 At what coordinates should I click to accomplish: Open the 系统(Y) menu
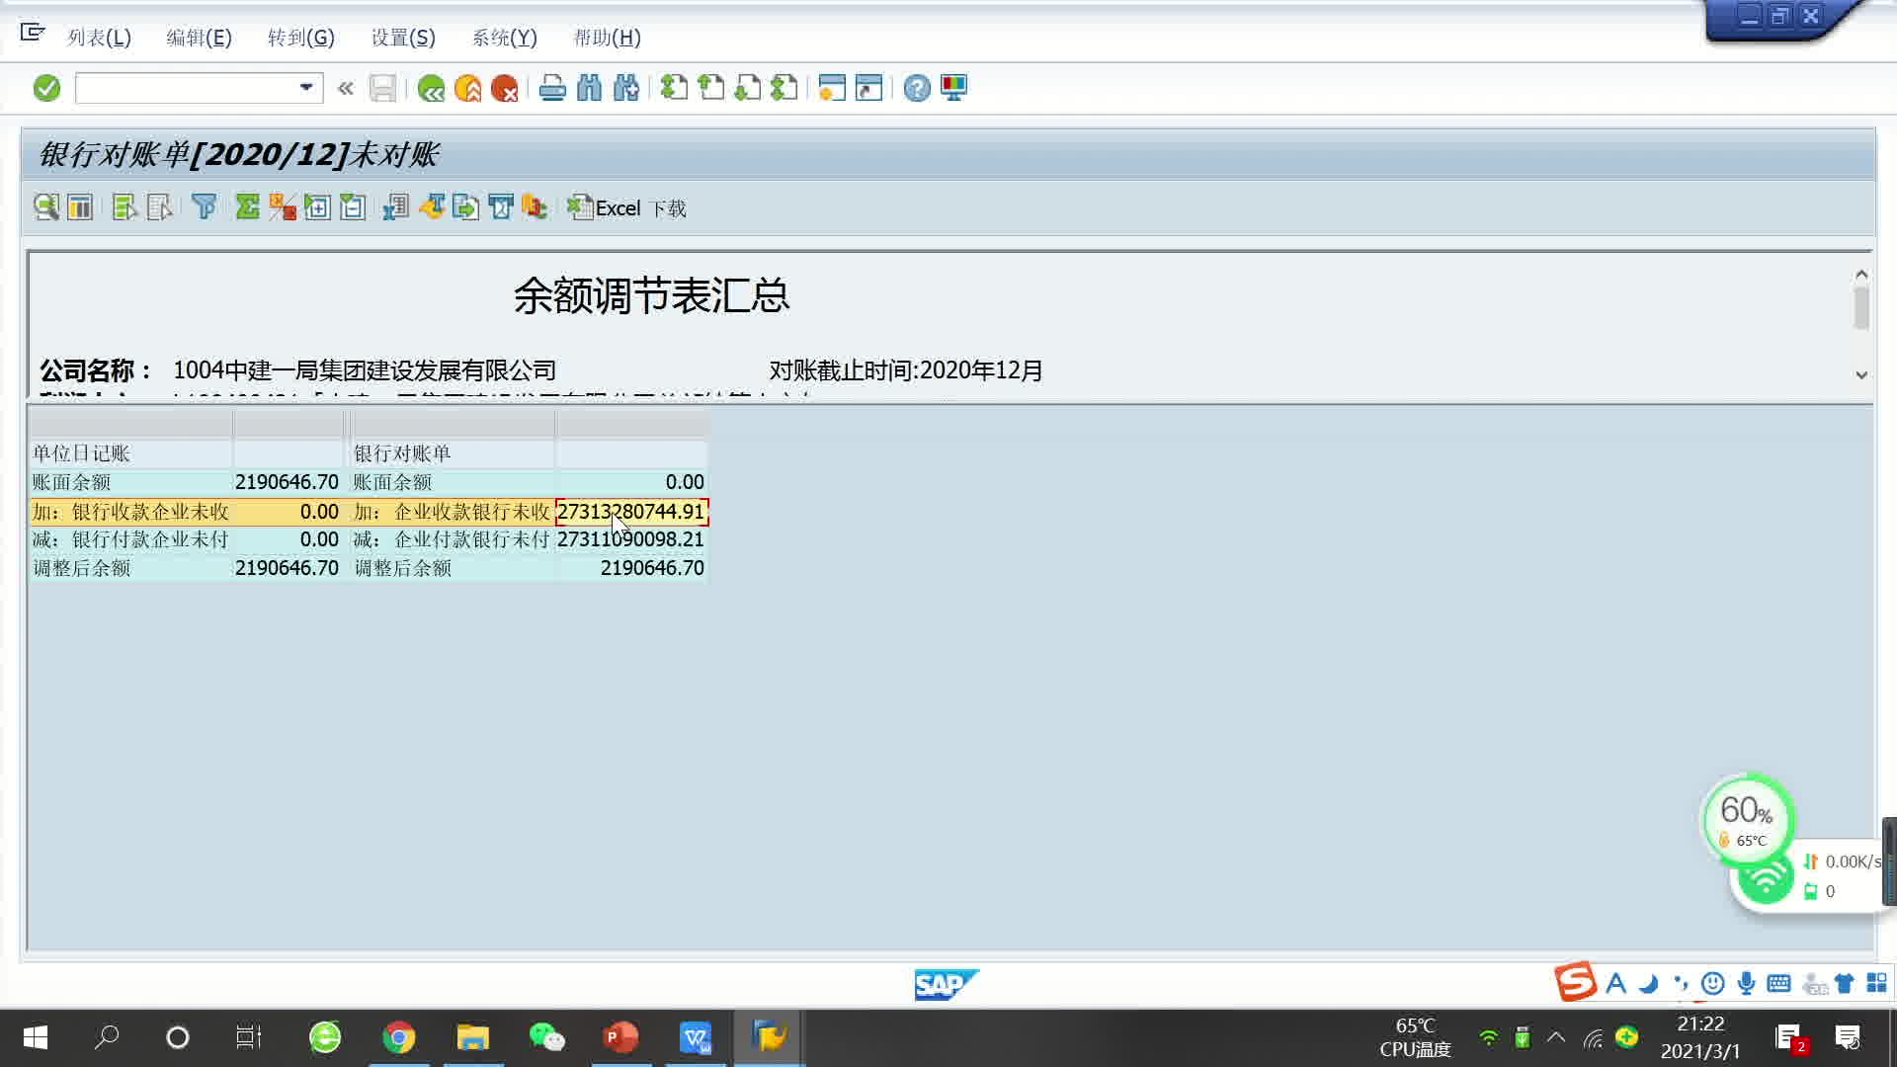tap(504, 38)
